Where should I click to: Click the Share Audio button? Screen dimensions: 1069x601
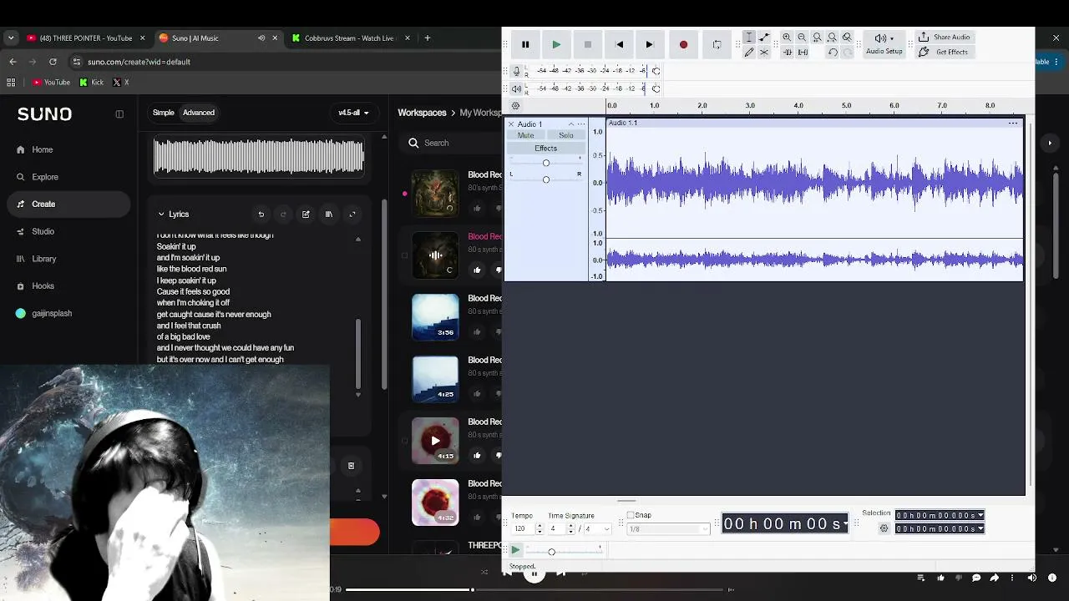tap(944, 38)
